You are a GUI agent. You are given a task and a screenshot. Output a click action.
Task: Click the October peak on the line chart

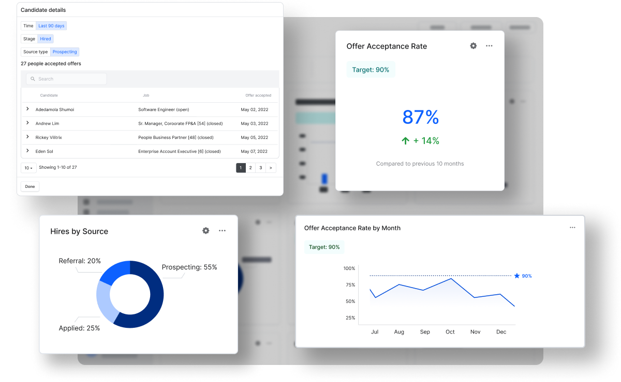pyautogui.click(x=451, y=279)
